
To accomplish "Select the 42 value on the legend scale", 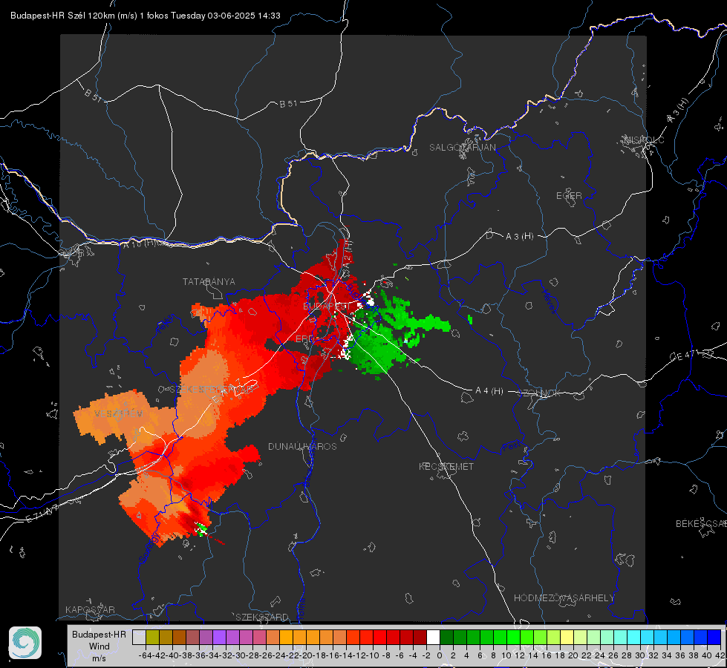I will point(720,655).
